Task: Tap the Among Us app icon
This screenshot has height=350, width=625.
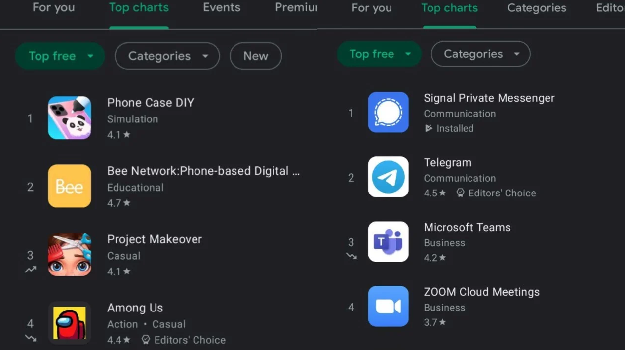Action: tap(69, 323)
